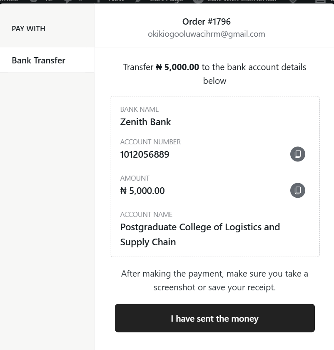
Task: Click 'I have sent the money' button
Action: pos(214,318)
